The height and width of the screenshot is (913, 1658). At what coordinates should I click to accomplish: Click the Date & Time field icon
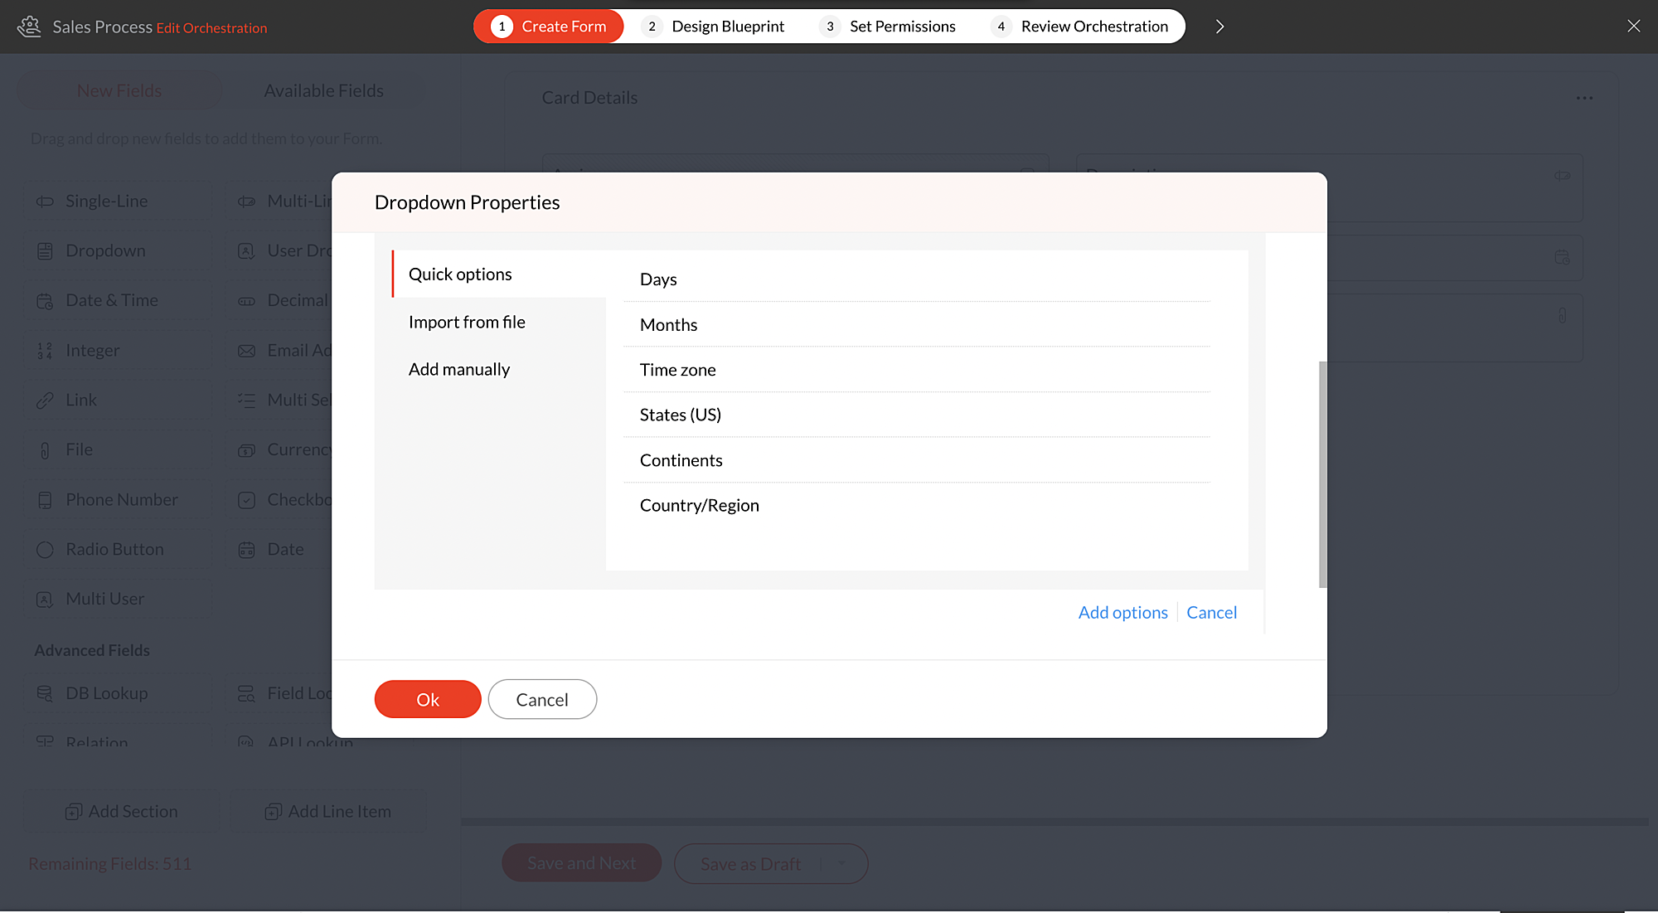(45, 301)
